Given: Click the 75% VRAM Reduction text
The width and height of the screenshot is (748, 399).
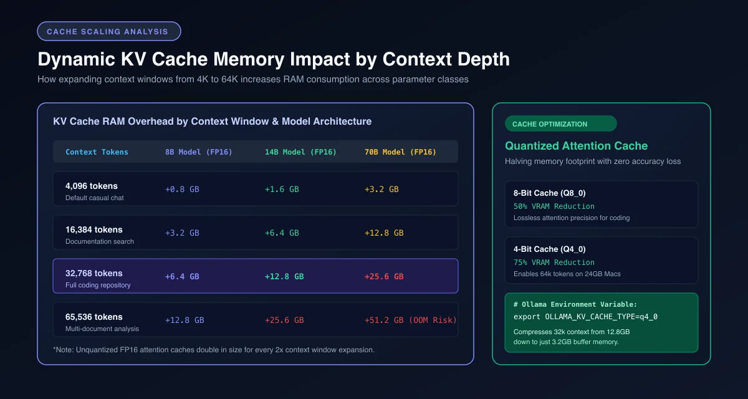Looking at the screenshot, I should click(x=554, y=262).
